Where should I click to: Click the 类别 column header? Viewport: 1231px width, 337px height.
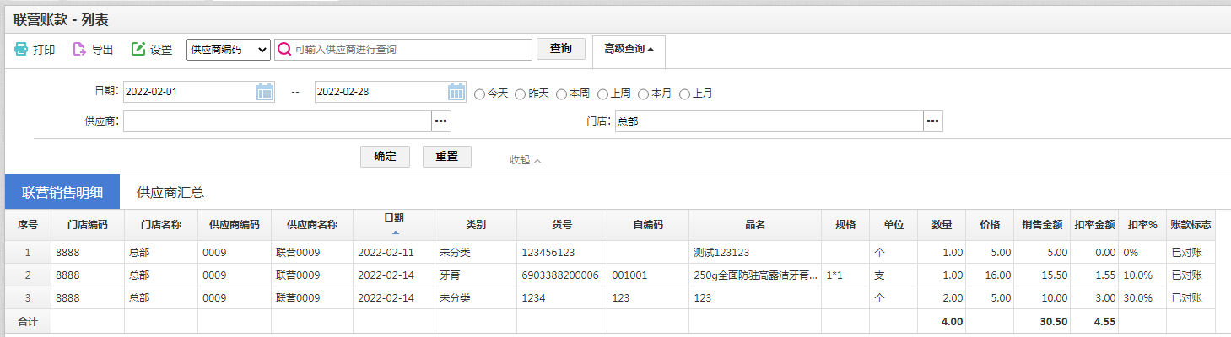[x=476, y=225]
